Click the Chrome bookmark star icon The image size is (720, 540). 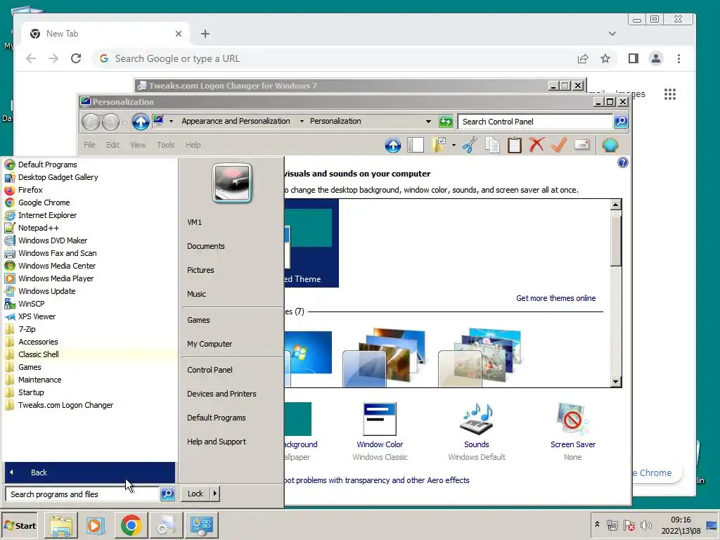[605, 58]
